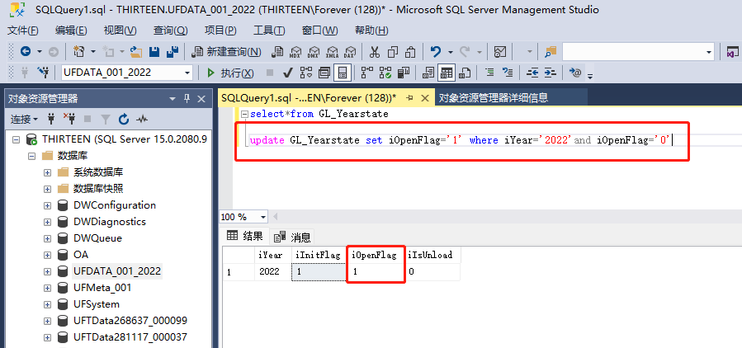Click the New Project icon
The width and height of the screenshot is (742, 348).
point(79,51)
